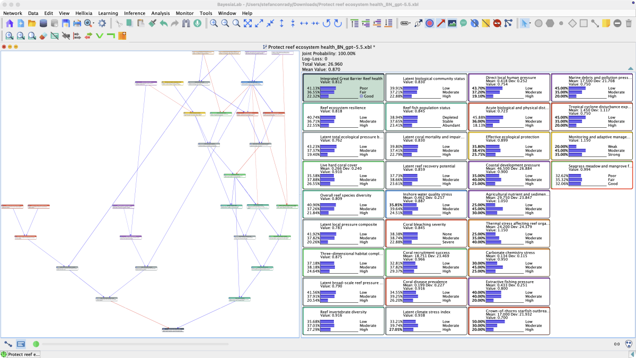
Task: Print using the printer icon
Action: [x=77, y=23]
